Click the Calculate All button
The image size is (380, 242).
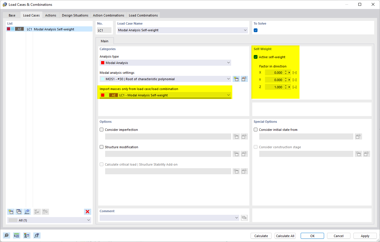pyautogui.click(x=285, y=236)
